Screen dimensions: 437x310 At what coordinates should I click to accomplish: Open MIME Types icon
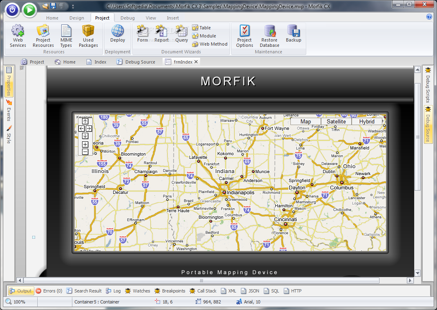pyautogui.click(x=66, y=36)
